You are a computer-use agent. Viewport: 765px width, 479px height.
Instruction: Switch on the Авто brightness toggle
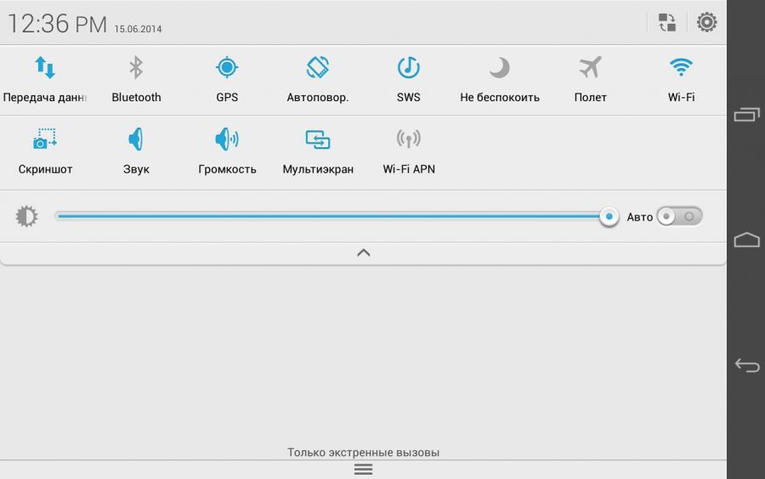coord(680,217)
